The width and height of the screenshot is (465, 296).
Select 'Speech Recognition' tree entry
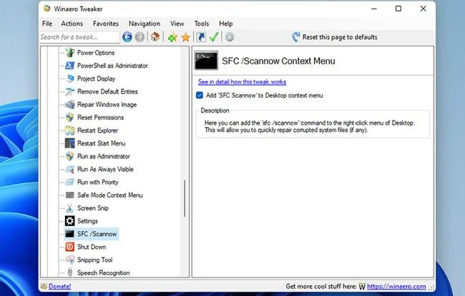click(103, 272)
